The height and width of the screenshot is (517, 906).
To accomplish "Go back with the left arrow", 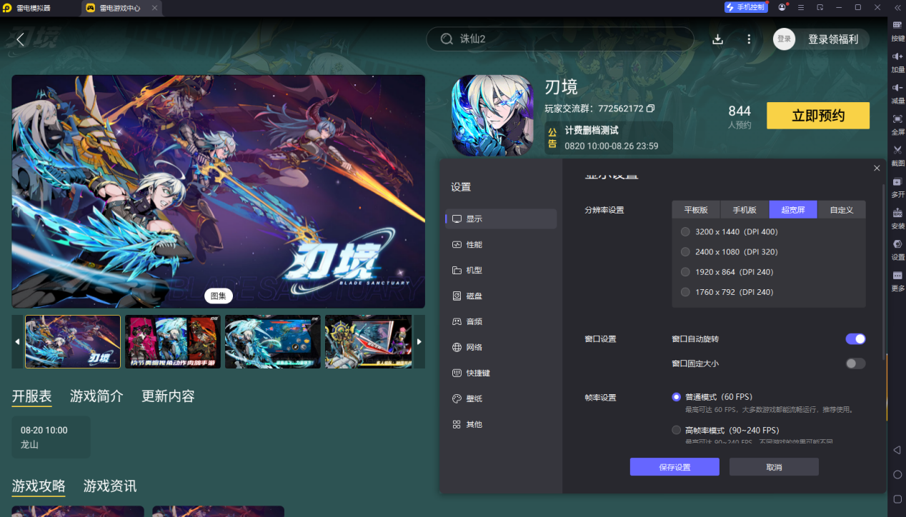I will (20, 39).
